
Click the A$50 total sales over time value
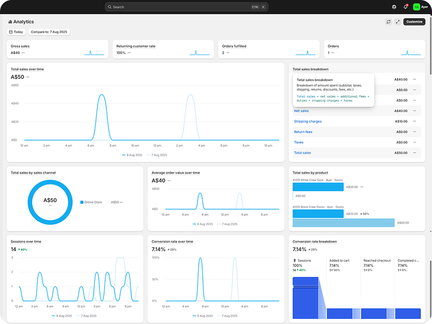coord(17,77)
